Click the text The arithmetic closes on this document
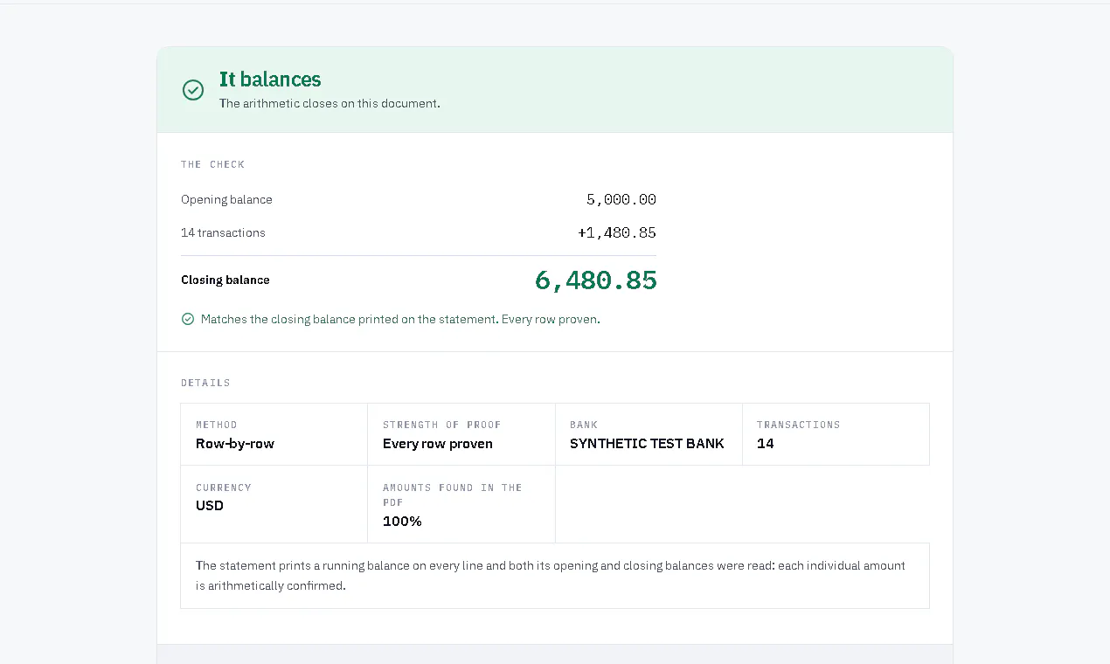Screen dimensions: 1110x664 tap(330, 103)
